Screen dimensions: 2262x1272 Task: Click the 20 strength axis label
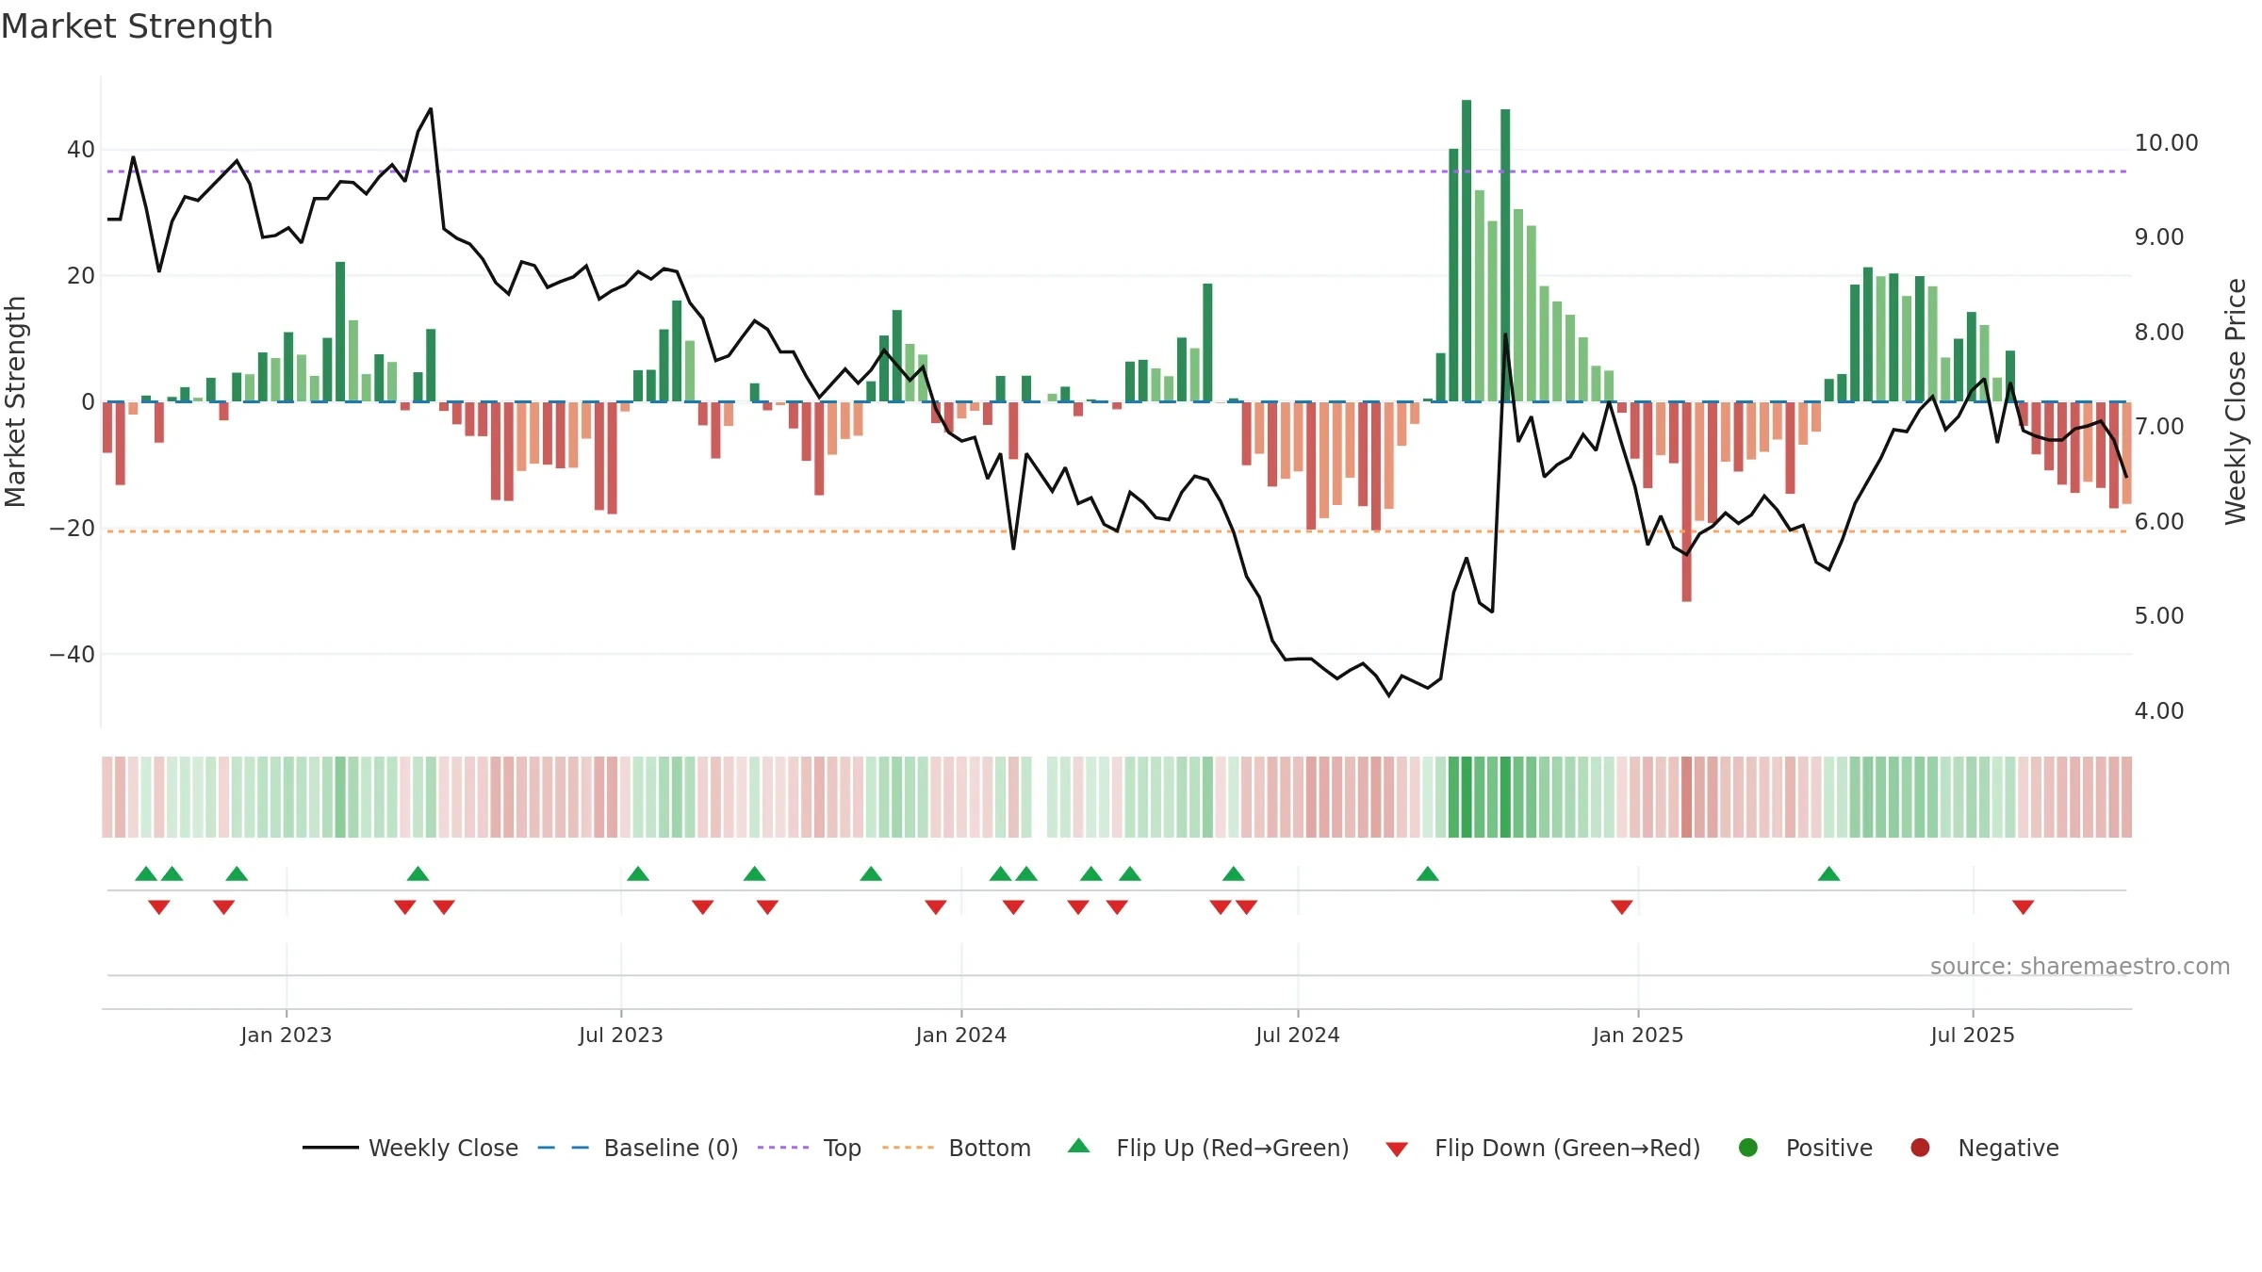pyautogui.click(x=81, y=276)
